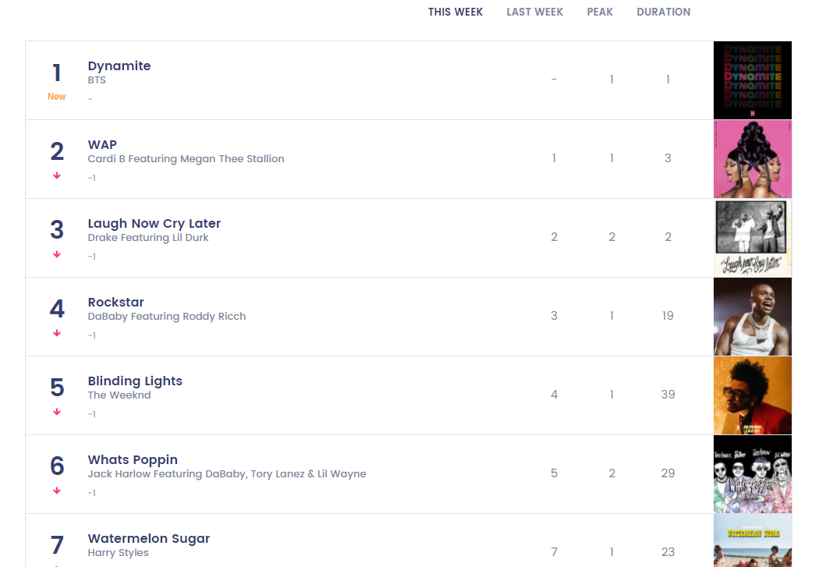The height and width of the screenshot is (567, 826).
Task: Click the Laugh Now Cry Later title
Action: [x=154, y=223]
